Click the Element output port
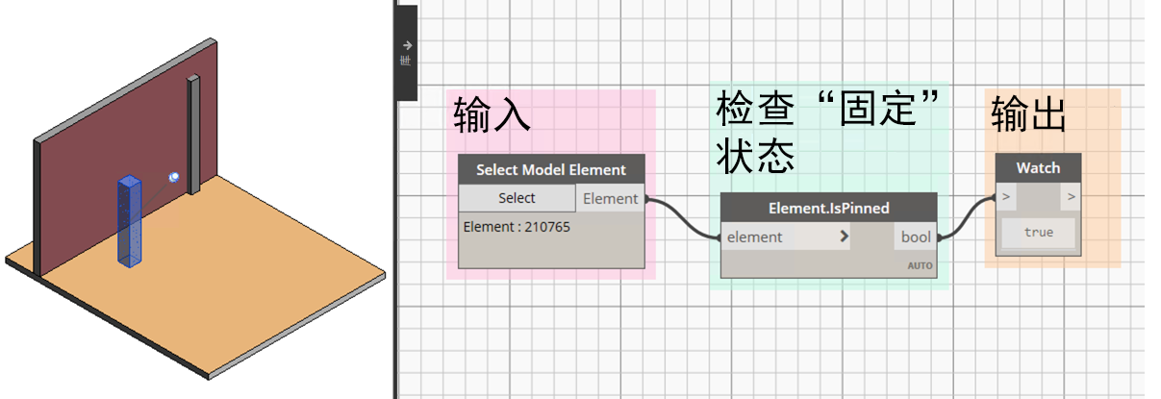This screenshot has width=1161, height=399. click(x=611, y=198)
